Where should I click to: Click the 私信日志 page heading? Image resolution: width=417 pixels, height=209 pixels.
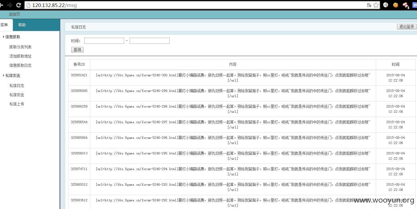click(78, 27)
